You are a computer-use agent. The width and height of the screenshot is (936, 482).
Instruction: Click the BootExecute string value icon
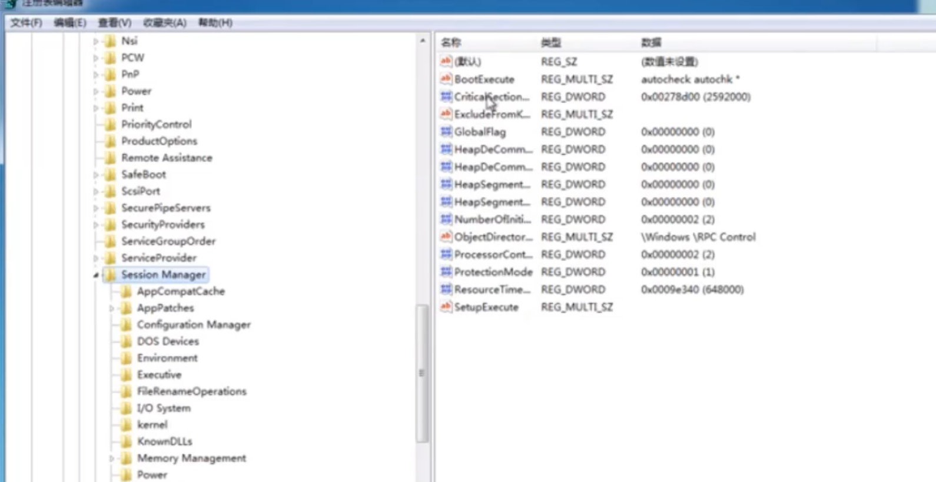pos(446,79)
